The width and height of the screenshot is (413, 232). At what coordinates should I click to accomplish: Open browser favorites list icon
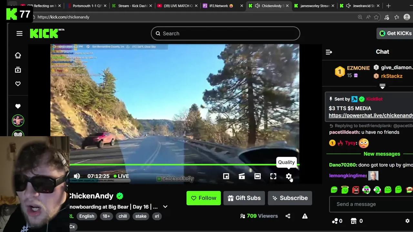tap(397, 17)
